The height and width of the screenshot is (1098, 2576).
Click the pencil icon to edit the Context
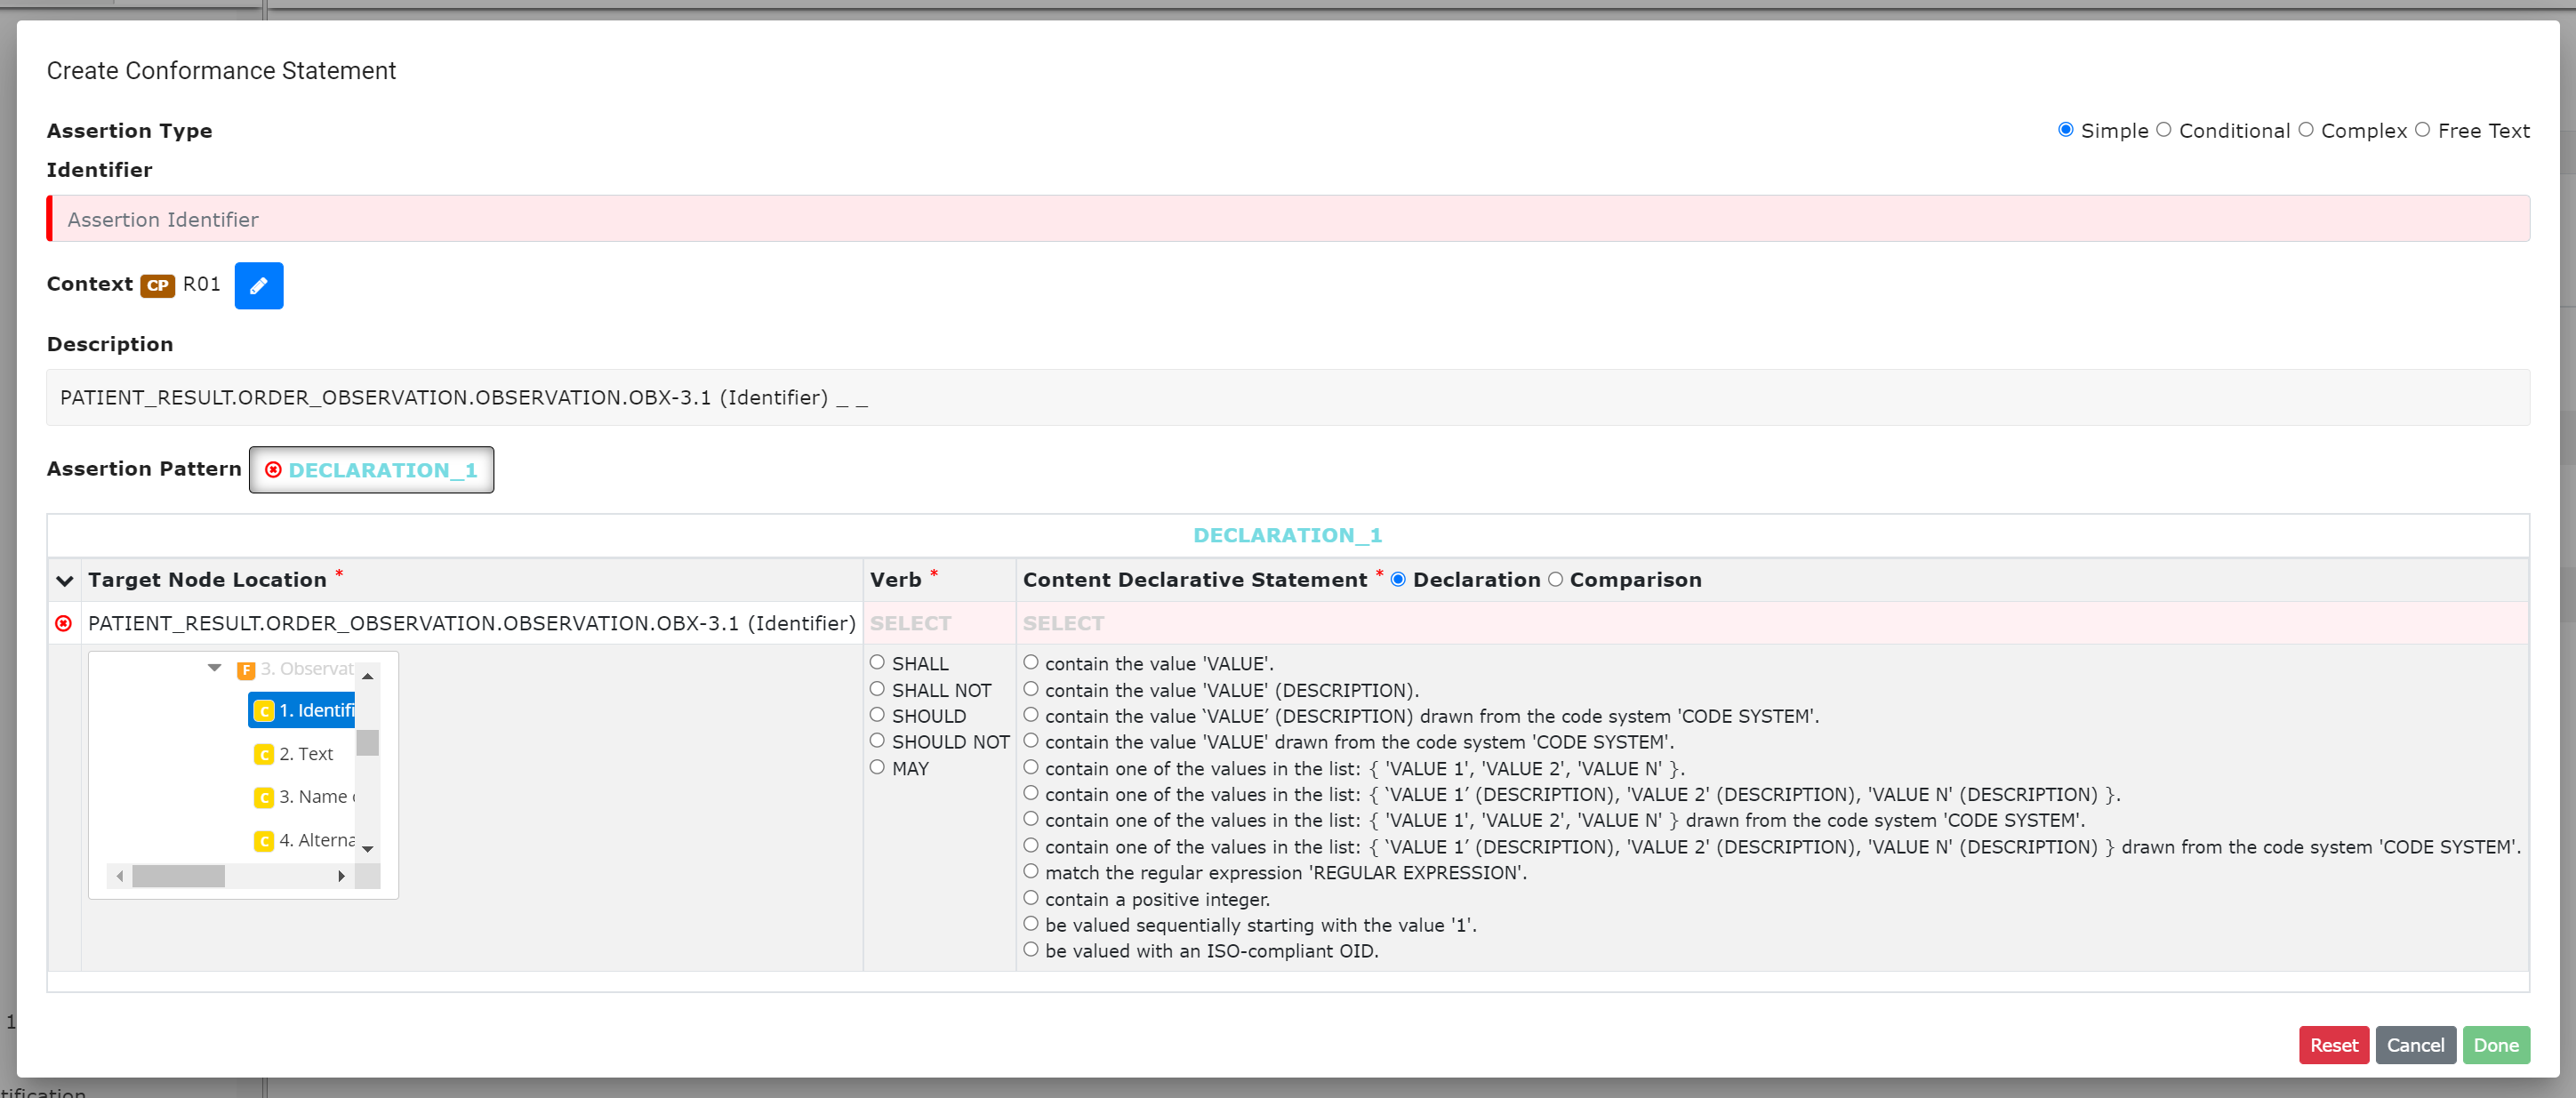click(x=259, y=286)
